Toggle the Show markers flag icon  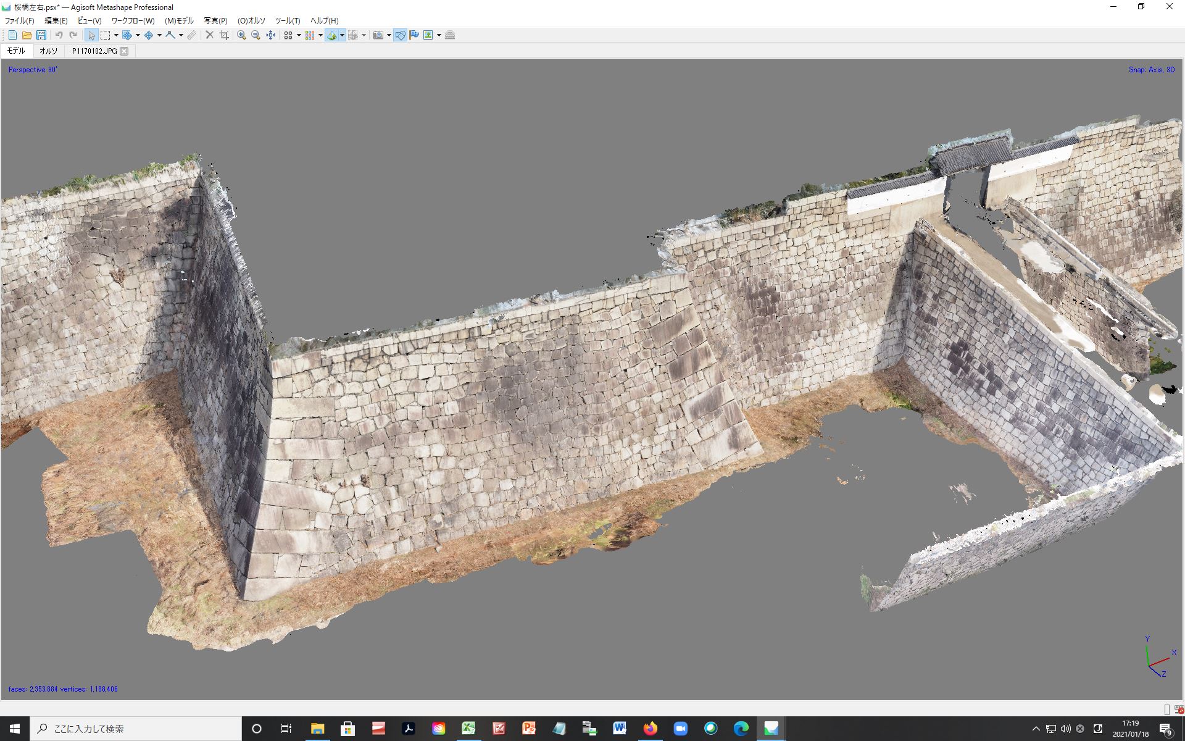coord(414,35)
